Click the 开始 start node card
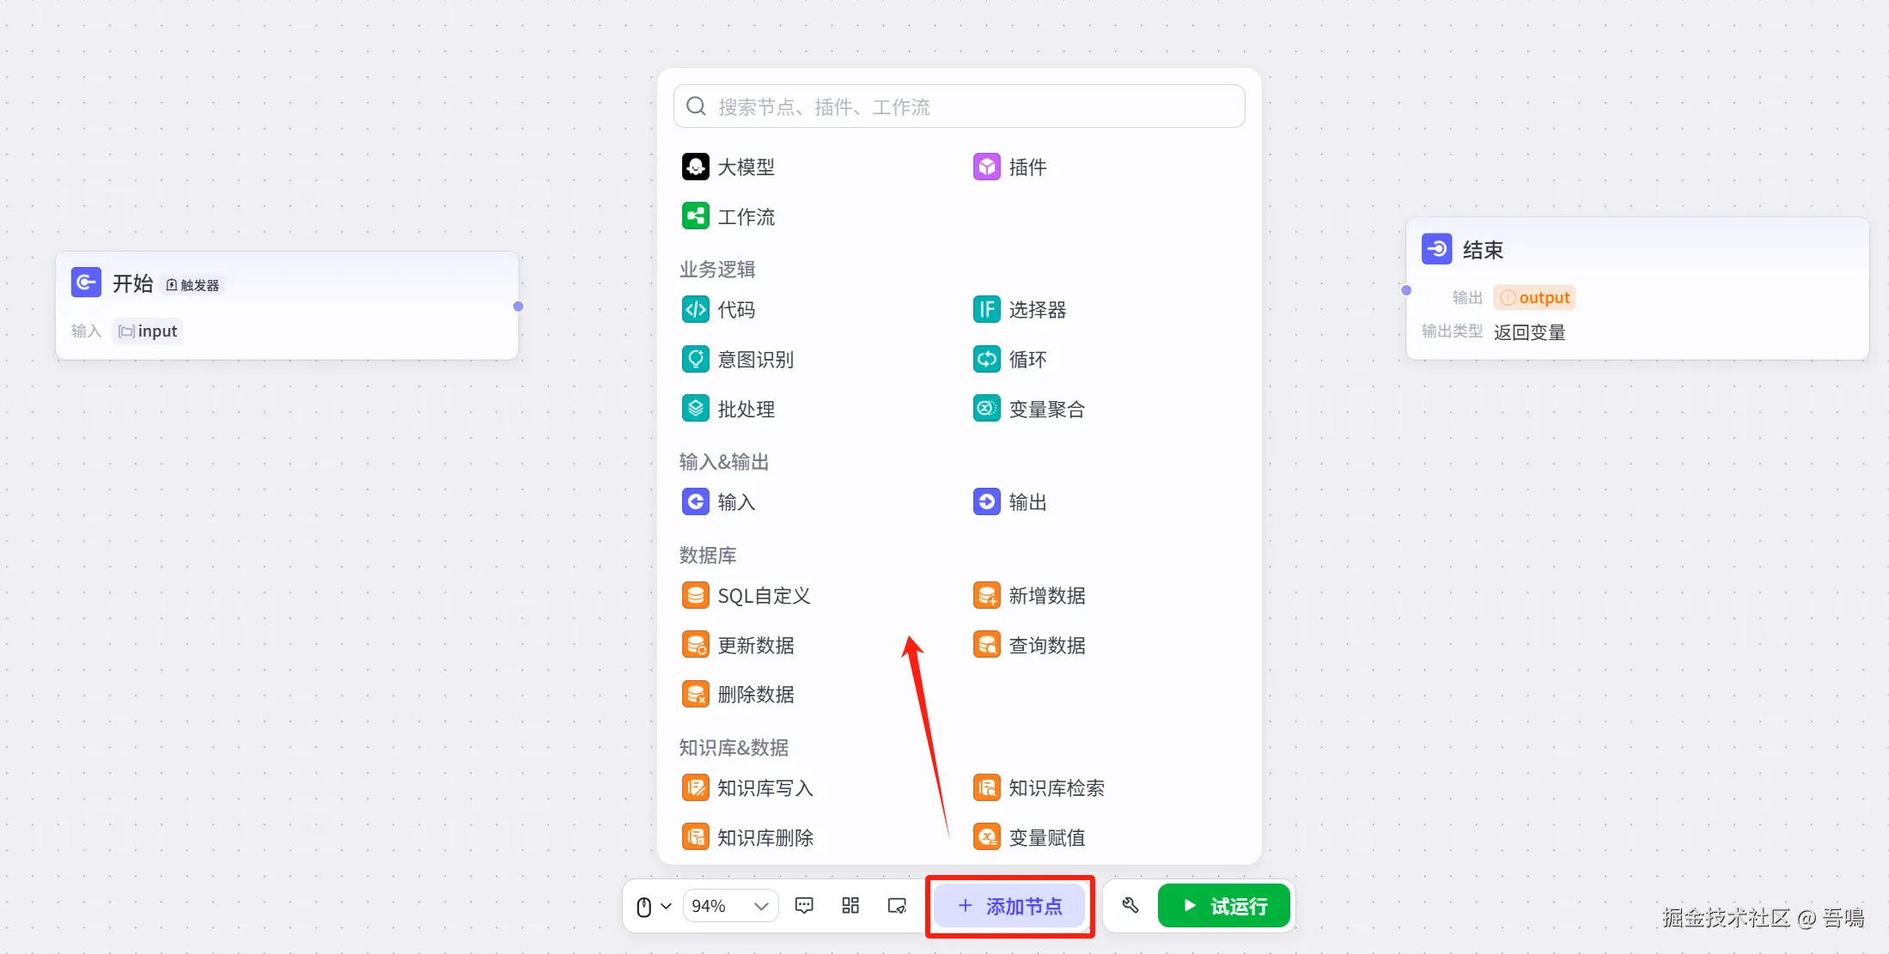Screen dimensions: 1889x954 coord(286,305)
